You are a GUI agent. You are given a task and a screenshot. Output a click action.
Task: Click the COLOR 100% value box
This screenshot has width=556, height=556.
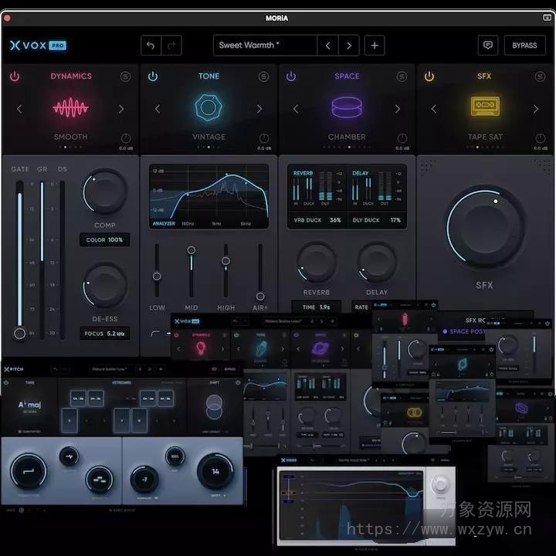click(x=104, y=240)
